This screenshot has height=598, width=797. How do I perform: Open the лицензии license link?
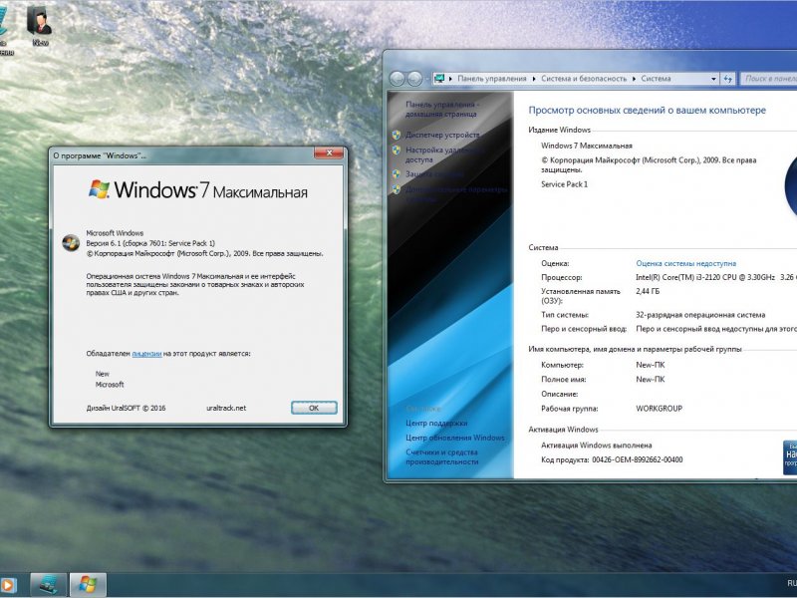pyautogui.click(x=146, y=354)
